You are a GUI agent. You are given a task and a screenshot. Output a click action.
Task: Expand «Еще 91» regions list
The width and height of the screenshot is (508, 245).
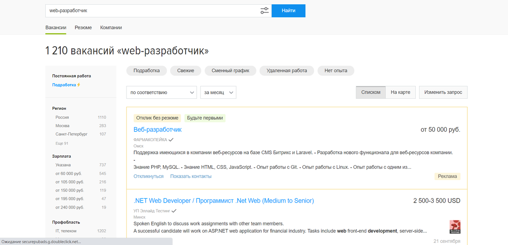click(62, 143)
